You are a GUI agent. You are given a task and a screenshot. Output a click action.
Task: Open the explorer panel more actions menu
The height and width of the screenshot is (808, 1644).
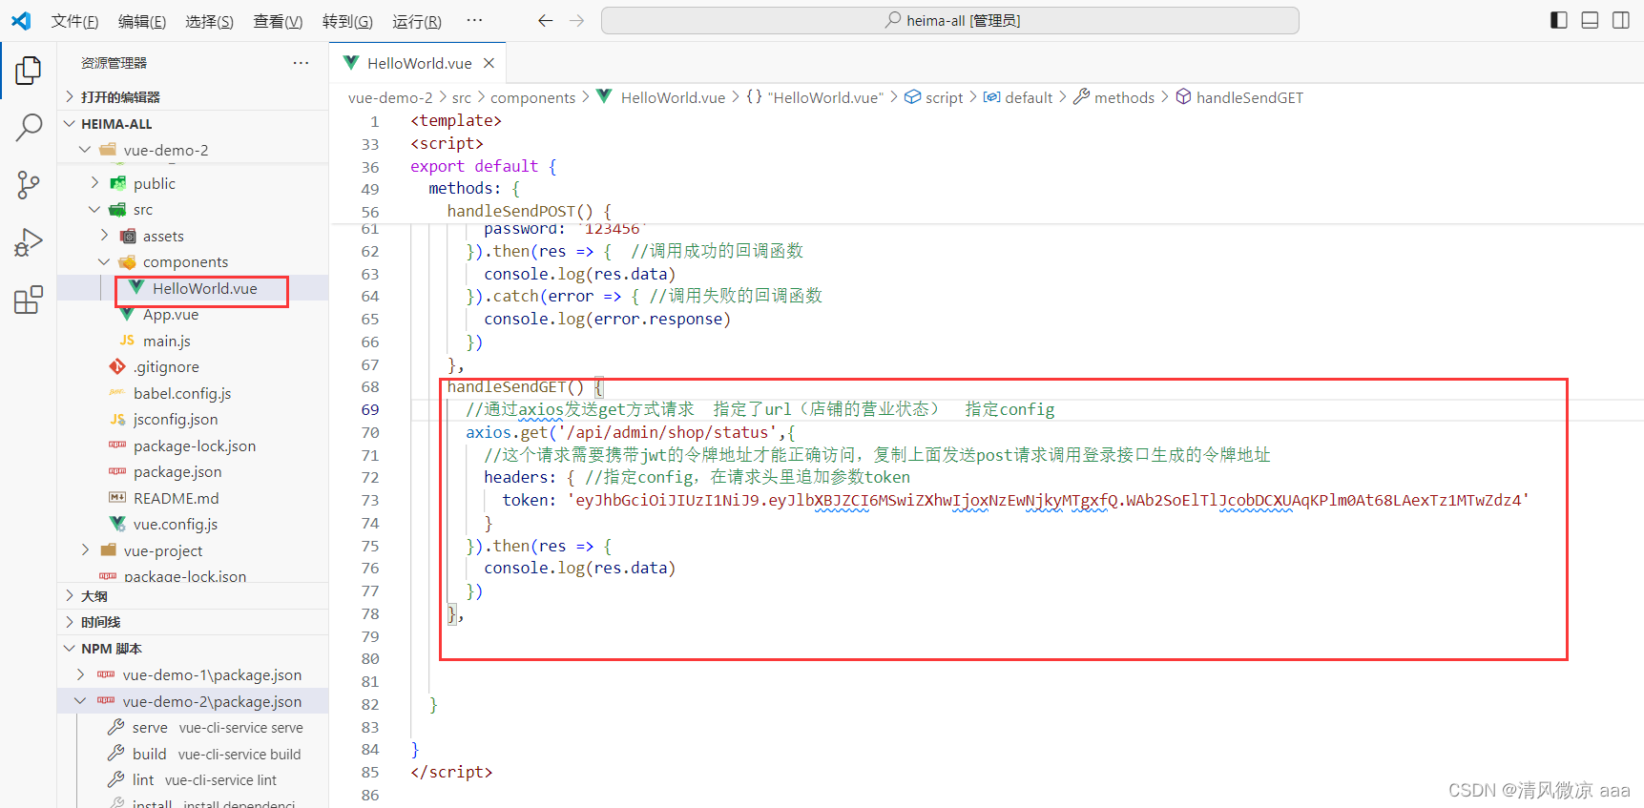pos(301,63)
